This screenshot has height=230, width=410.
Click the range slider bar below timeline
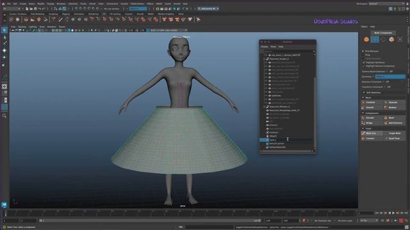[x=150, y=220]
